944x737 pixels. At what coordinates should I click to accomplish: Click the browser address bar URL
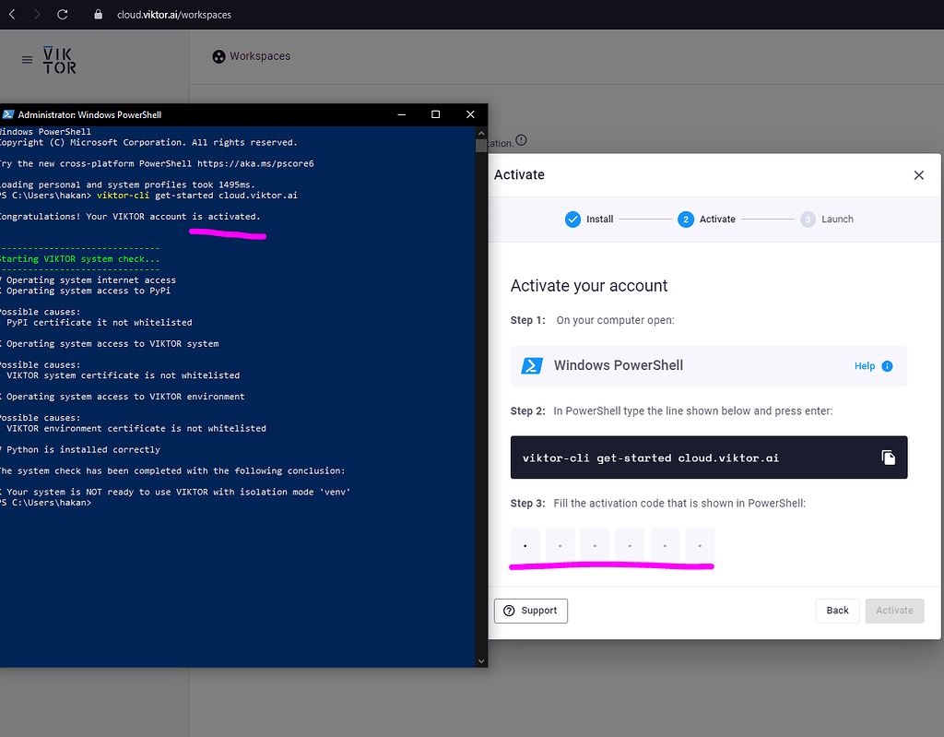pos(174,15)
